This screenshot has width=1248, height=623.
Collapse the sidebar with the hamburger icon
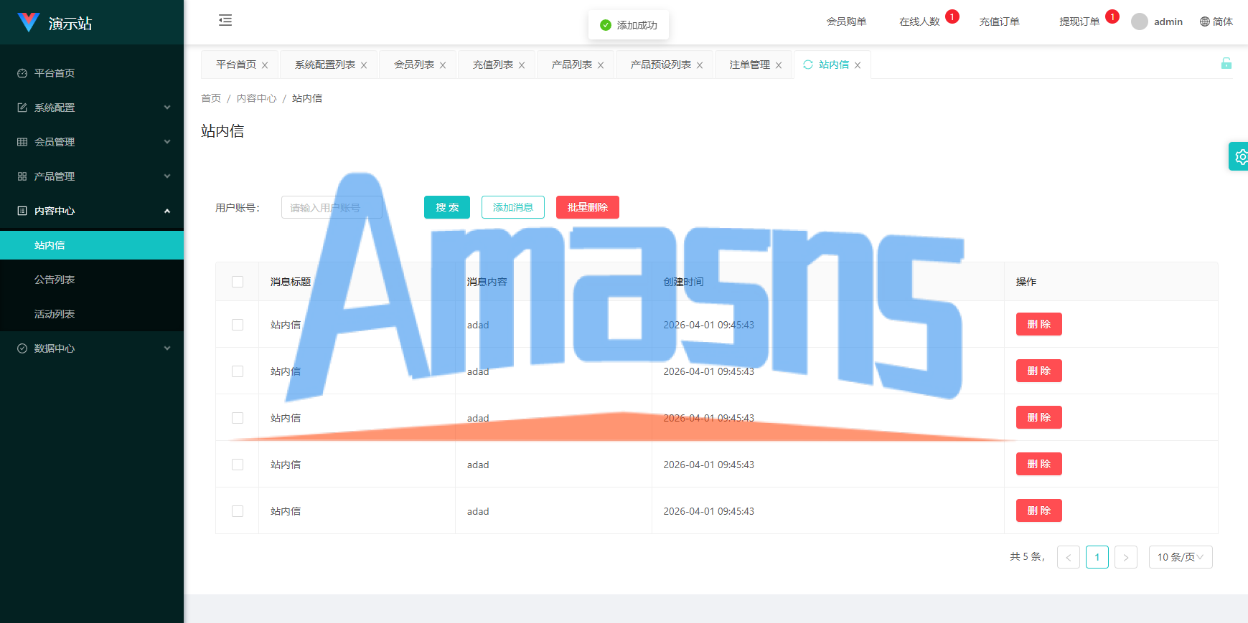[225, 20]
